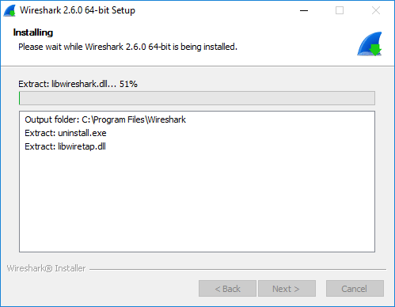
Task: Click the Cancel button
Action: click(355, 289)
